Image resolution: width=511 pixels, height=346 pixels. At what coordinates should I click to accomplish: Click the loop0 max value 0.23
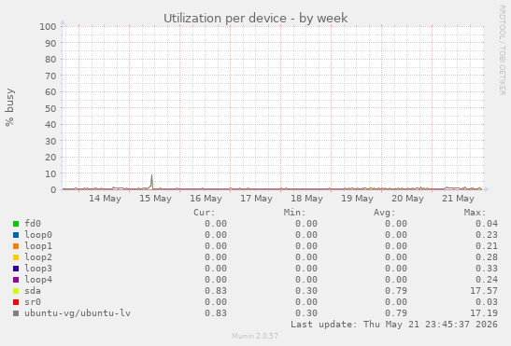click(486, 235)
